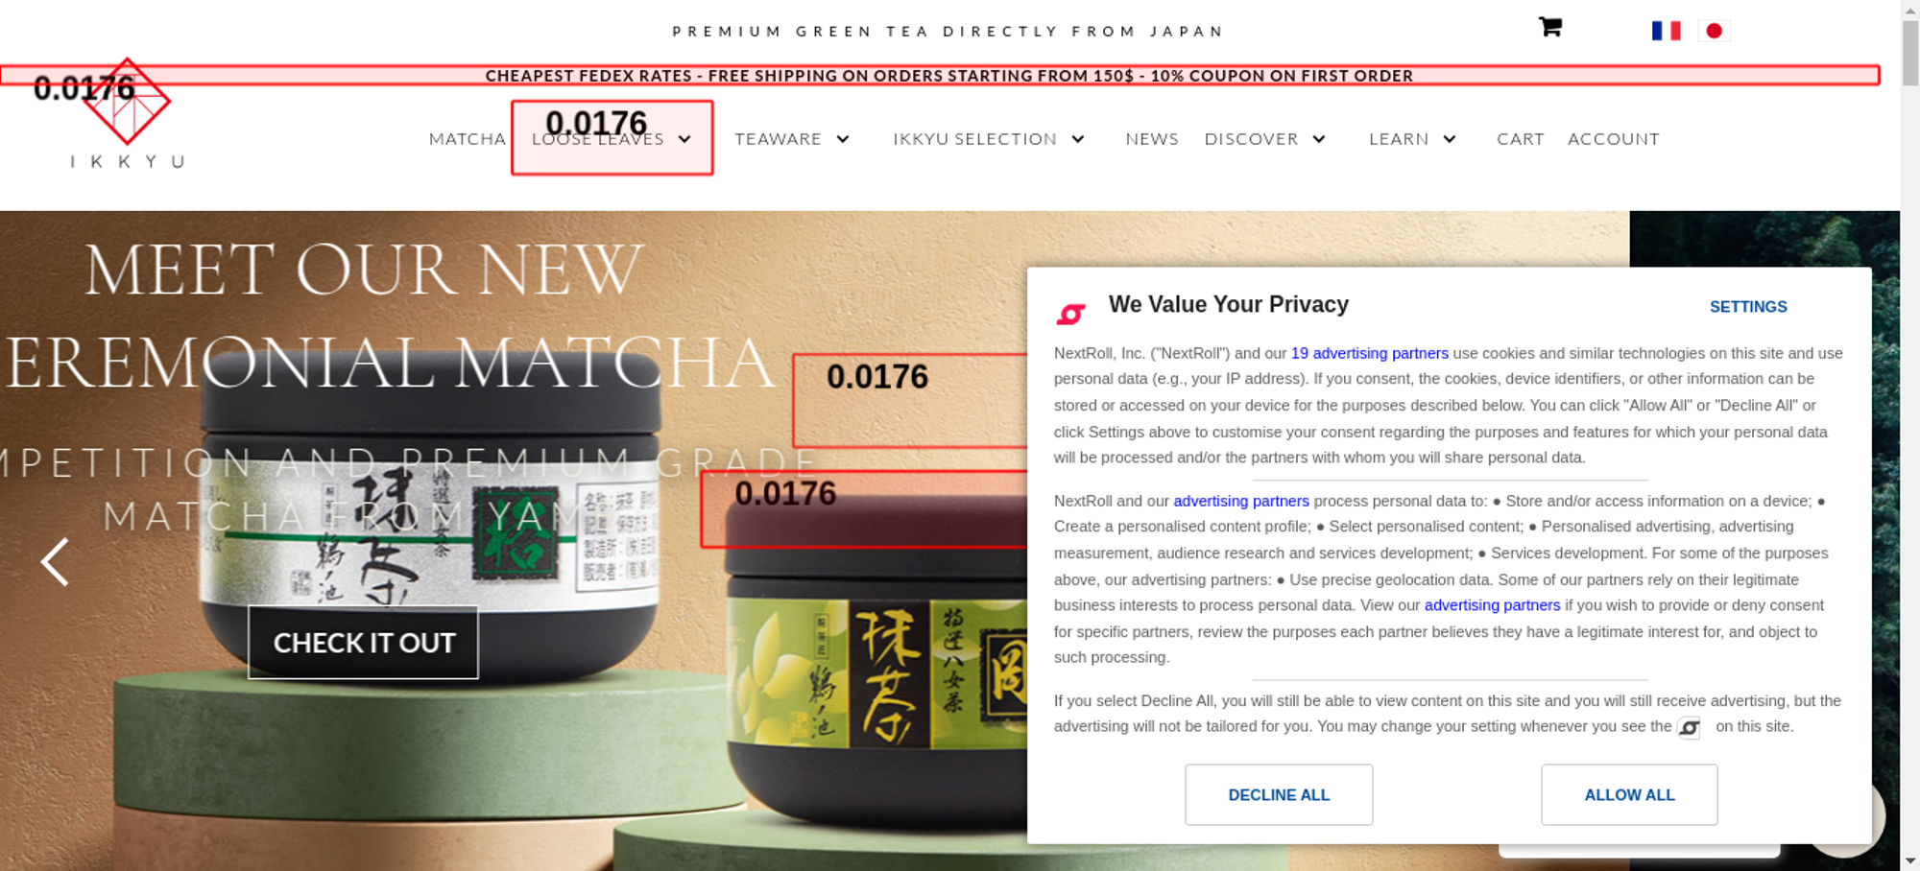Click the IKKYU diamond logo

coord(127,102)
